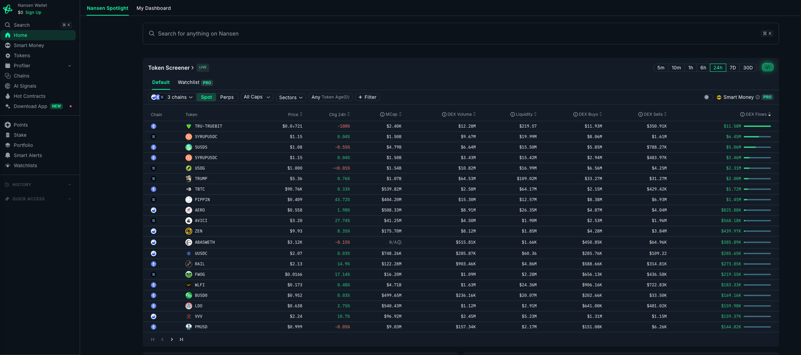801x355 pixels.
Task: Collapse the History section
Action: point(70,185)
